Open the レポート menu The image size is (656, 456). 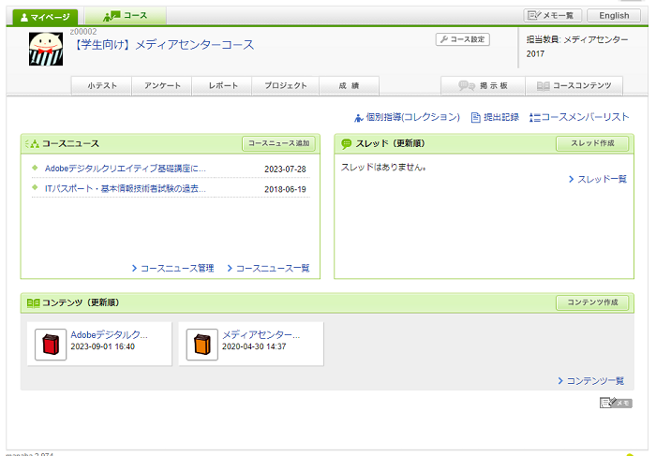coord(222,86)
